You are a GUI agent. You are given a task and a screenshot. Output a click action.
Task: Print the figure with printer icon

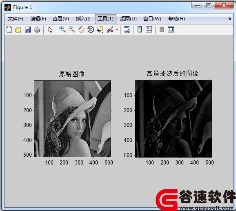(x=37, y=29)
